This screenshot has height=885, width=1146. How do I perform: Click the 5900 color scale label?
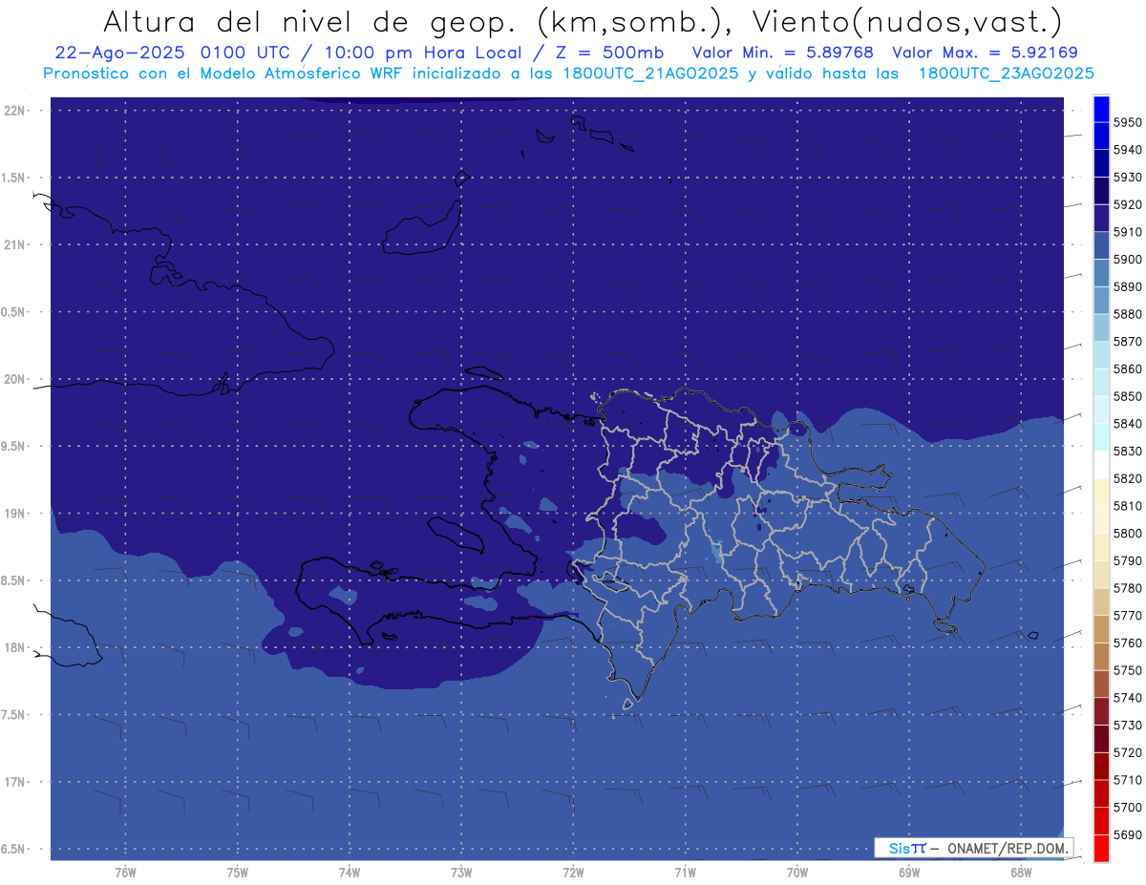click(1127, 260)
